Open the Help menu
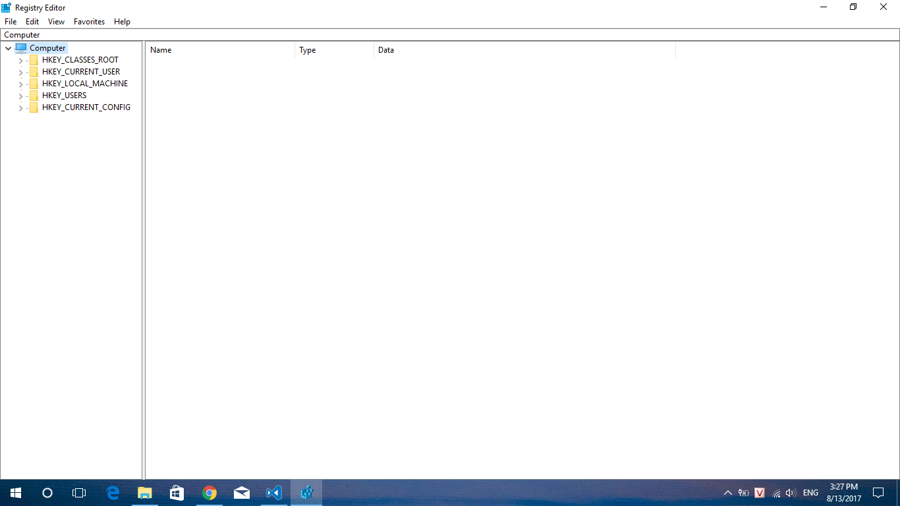Screen dimensions: 900x506 point(122,22)
